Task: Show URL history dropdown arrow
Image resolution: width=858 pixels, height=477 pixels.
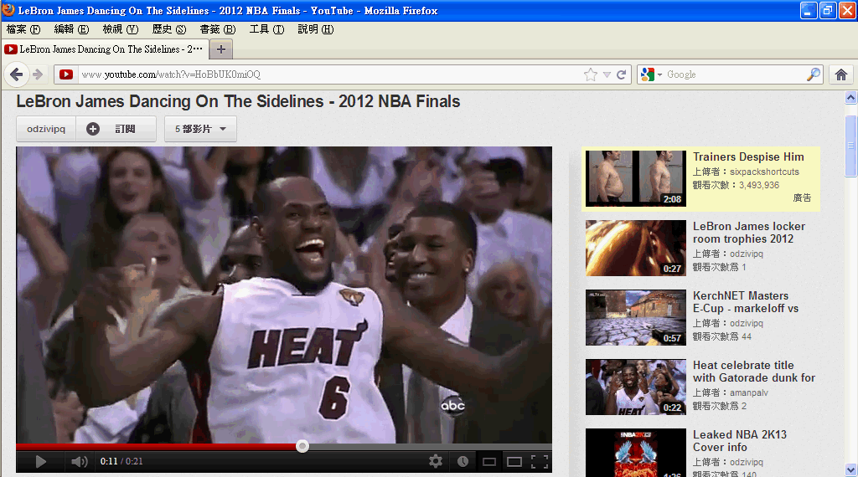Action: [x=607, y=74]
